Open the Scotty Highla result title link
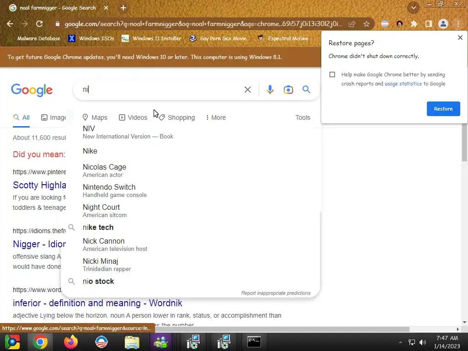Screen dimensions: 468x351 click(x=39, y=185)
